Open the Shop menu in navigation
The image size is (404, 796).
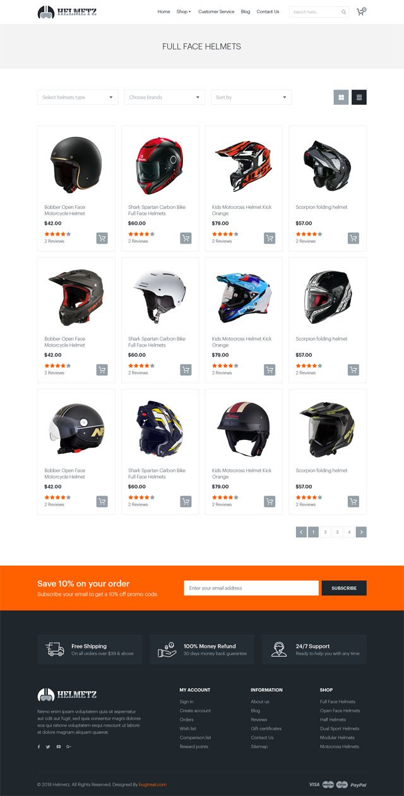click(184, 11)
